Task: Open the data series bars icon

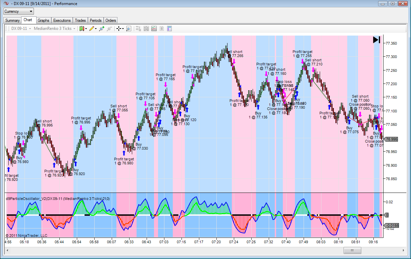Action: (x=146, y=29)
